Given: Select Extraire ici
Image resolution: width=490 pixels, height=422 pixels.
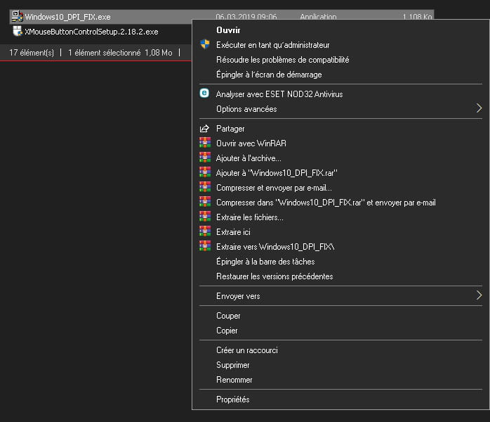Looking at the screenshot, I should pyautogui.click(x=340, y=232).
